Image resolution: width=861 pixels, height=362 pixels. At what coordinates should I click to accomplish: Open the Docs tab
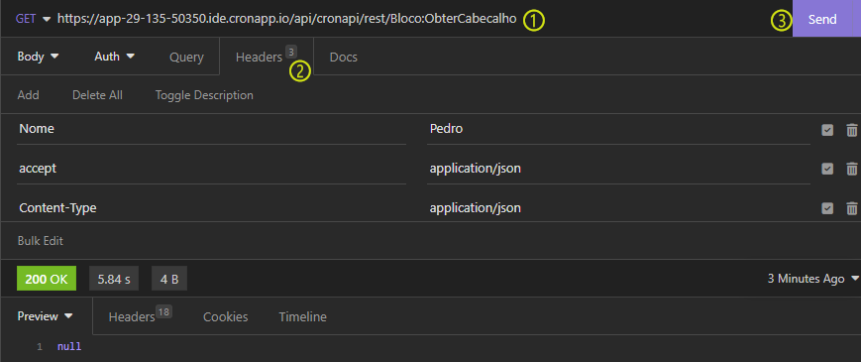[x=343, y=58]
